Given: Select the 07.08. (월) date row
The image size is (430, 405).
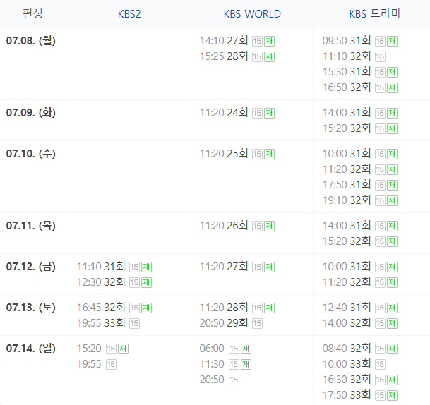Looking at the screenshot, I should point(31,41).
